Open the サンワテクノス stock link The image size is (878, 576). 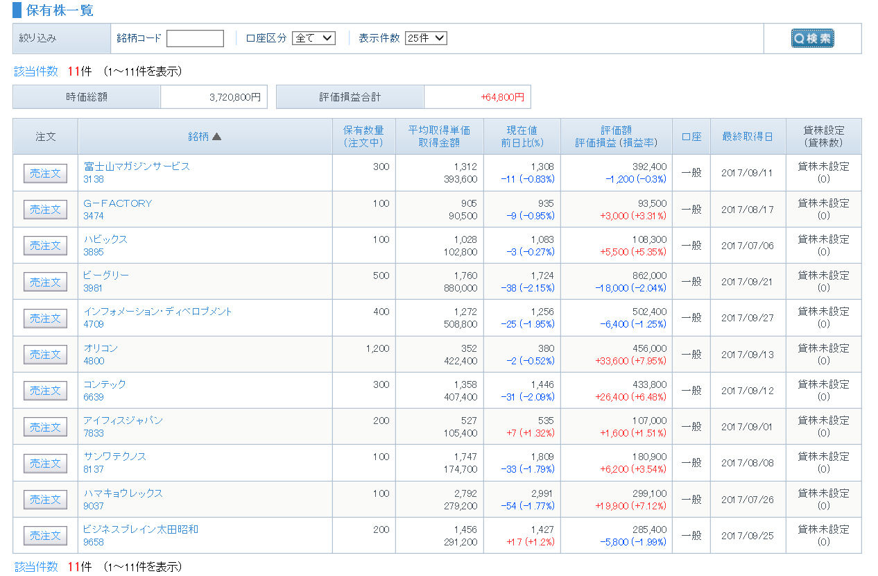115,457
